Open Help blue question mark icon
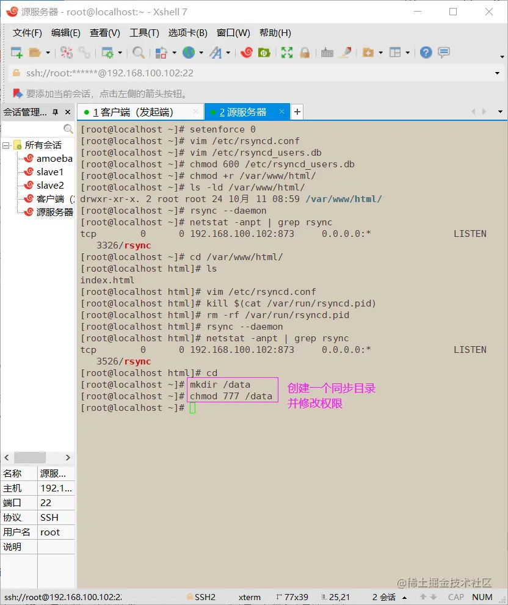Image resolution: width=508 pixels, height=605 pixels. tap(426, 53)
